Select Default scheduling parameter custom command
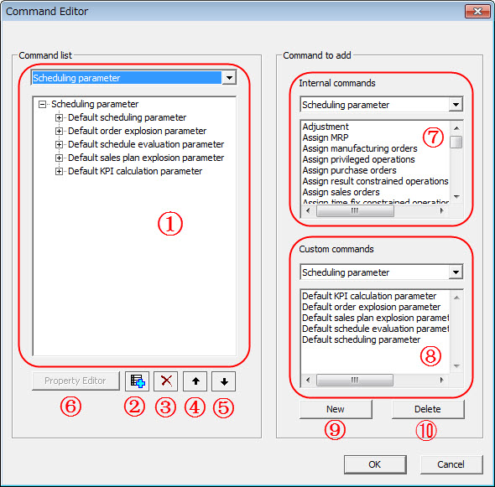 pos(361,339)
